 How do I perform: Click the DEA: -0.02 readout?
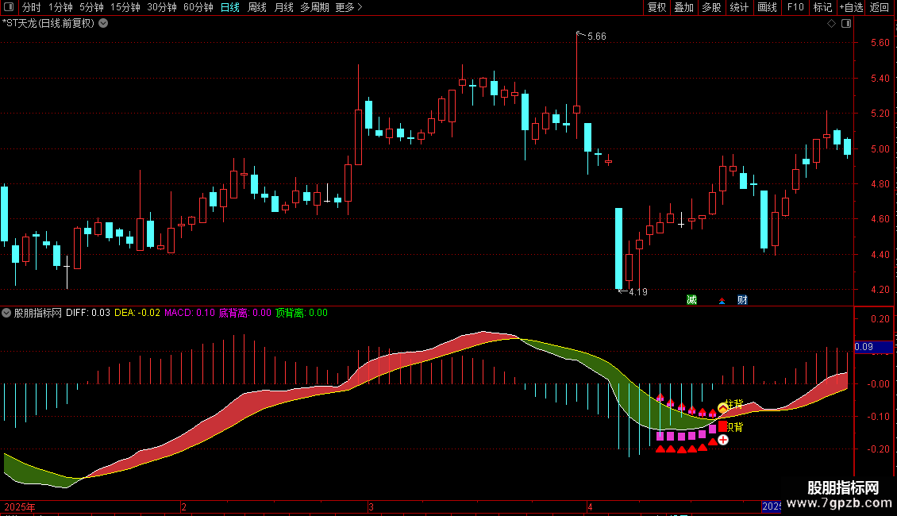(x=137, y=313)
